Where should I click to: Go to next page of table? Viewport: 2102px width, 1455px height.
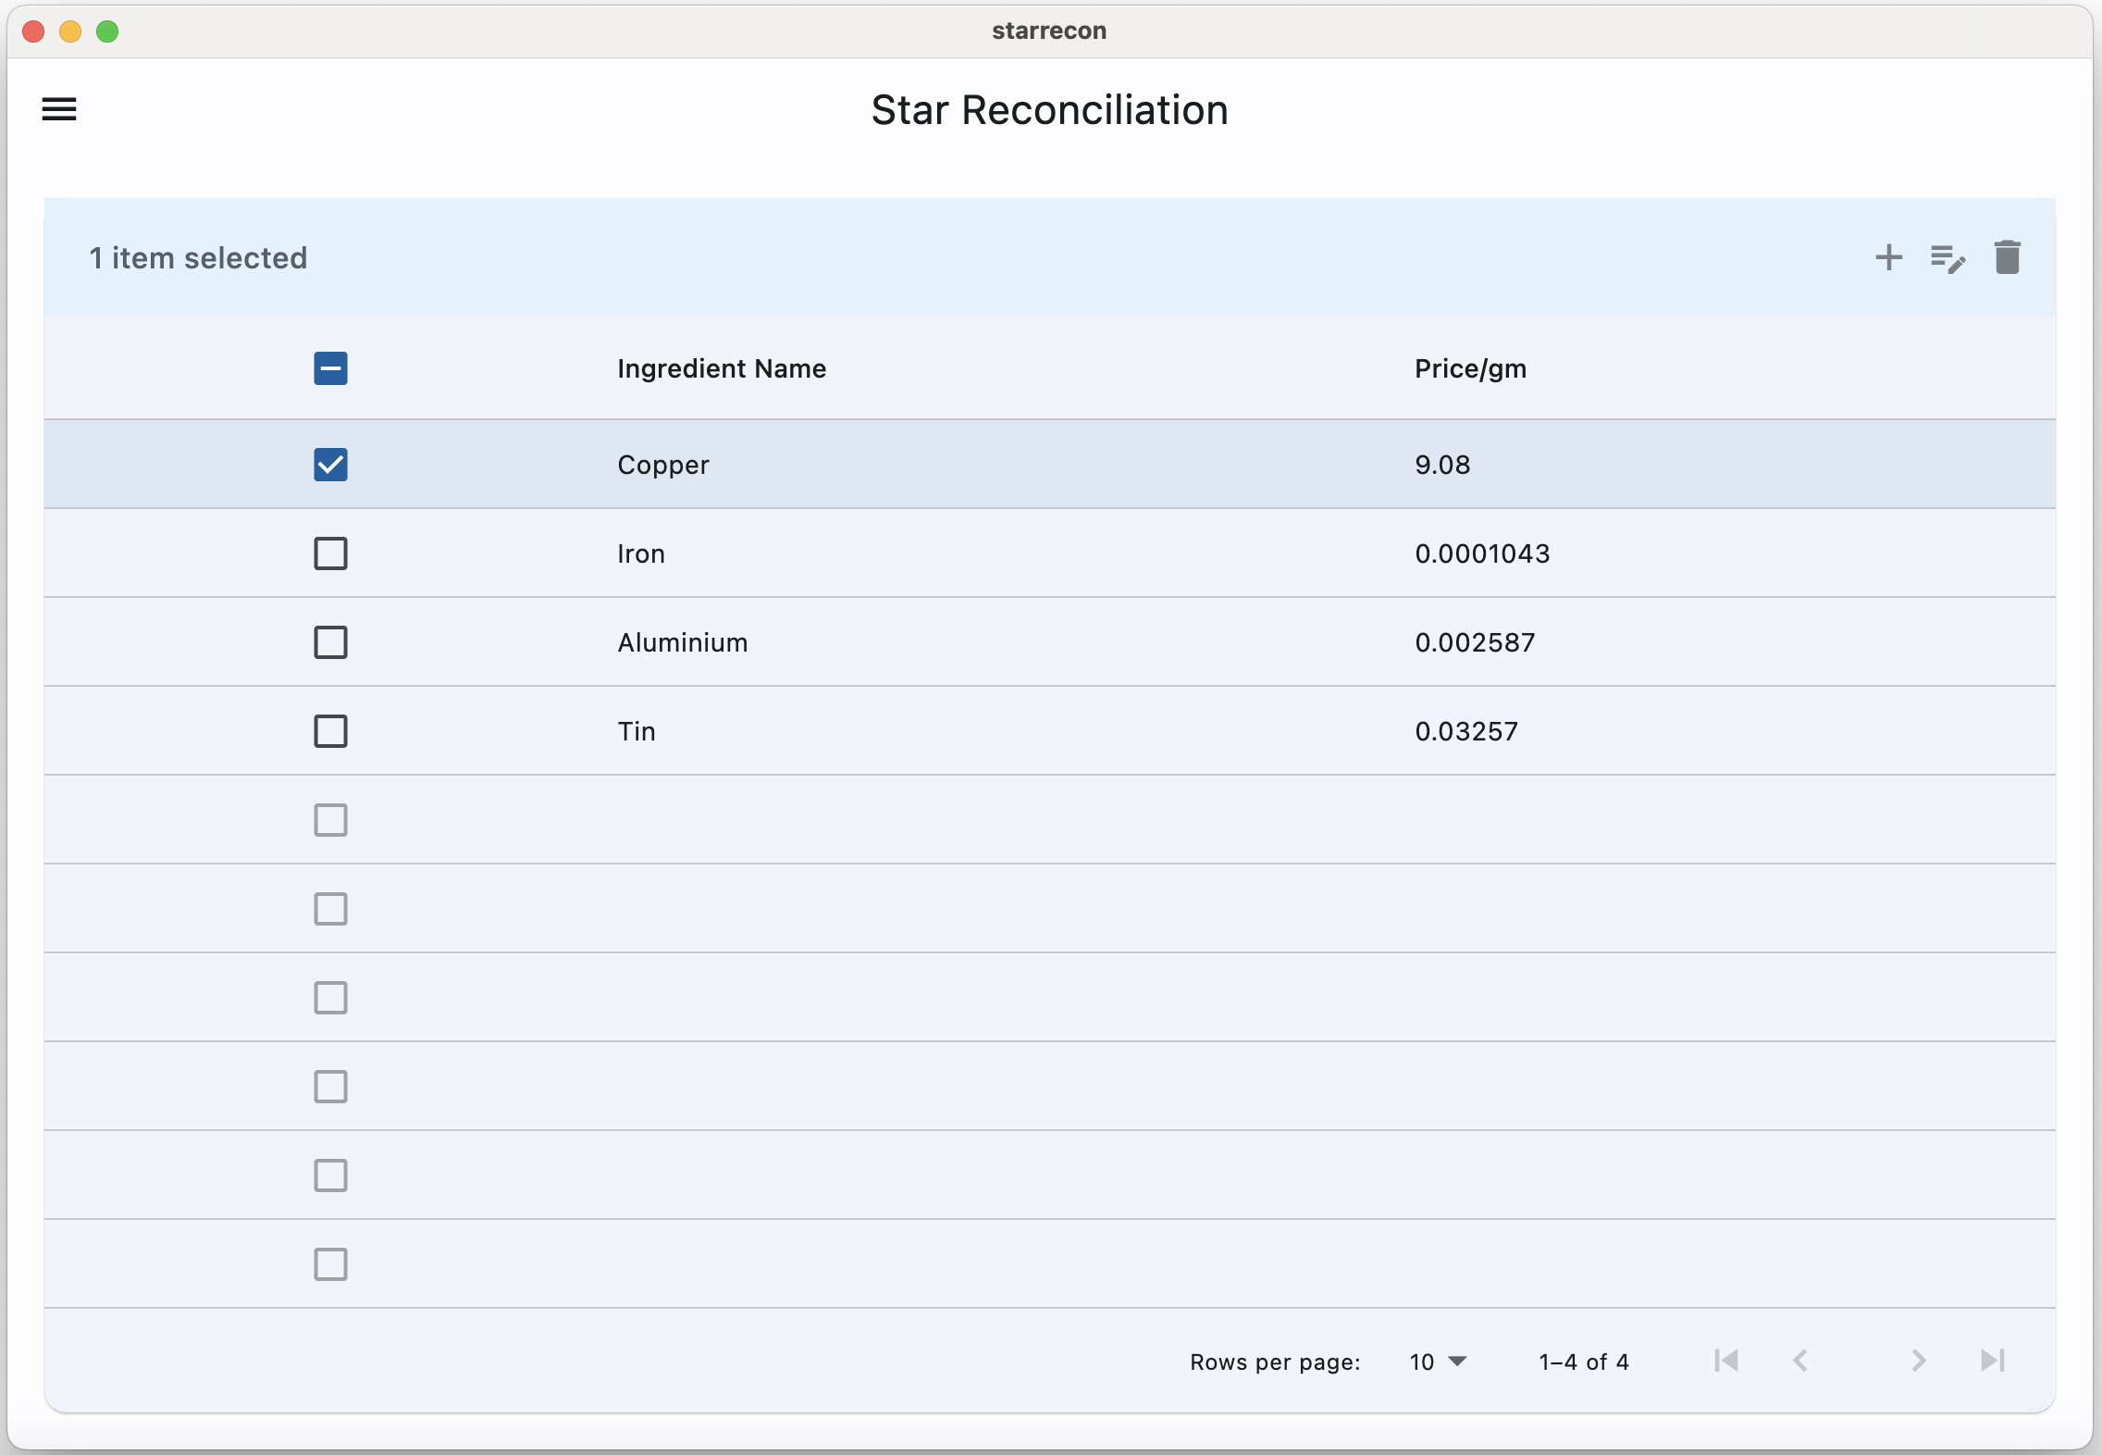tap(1918, 1361)
